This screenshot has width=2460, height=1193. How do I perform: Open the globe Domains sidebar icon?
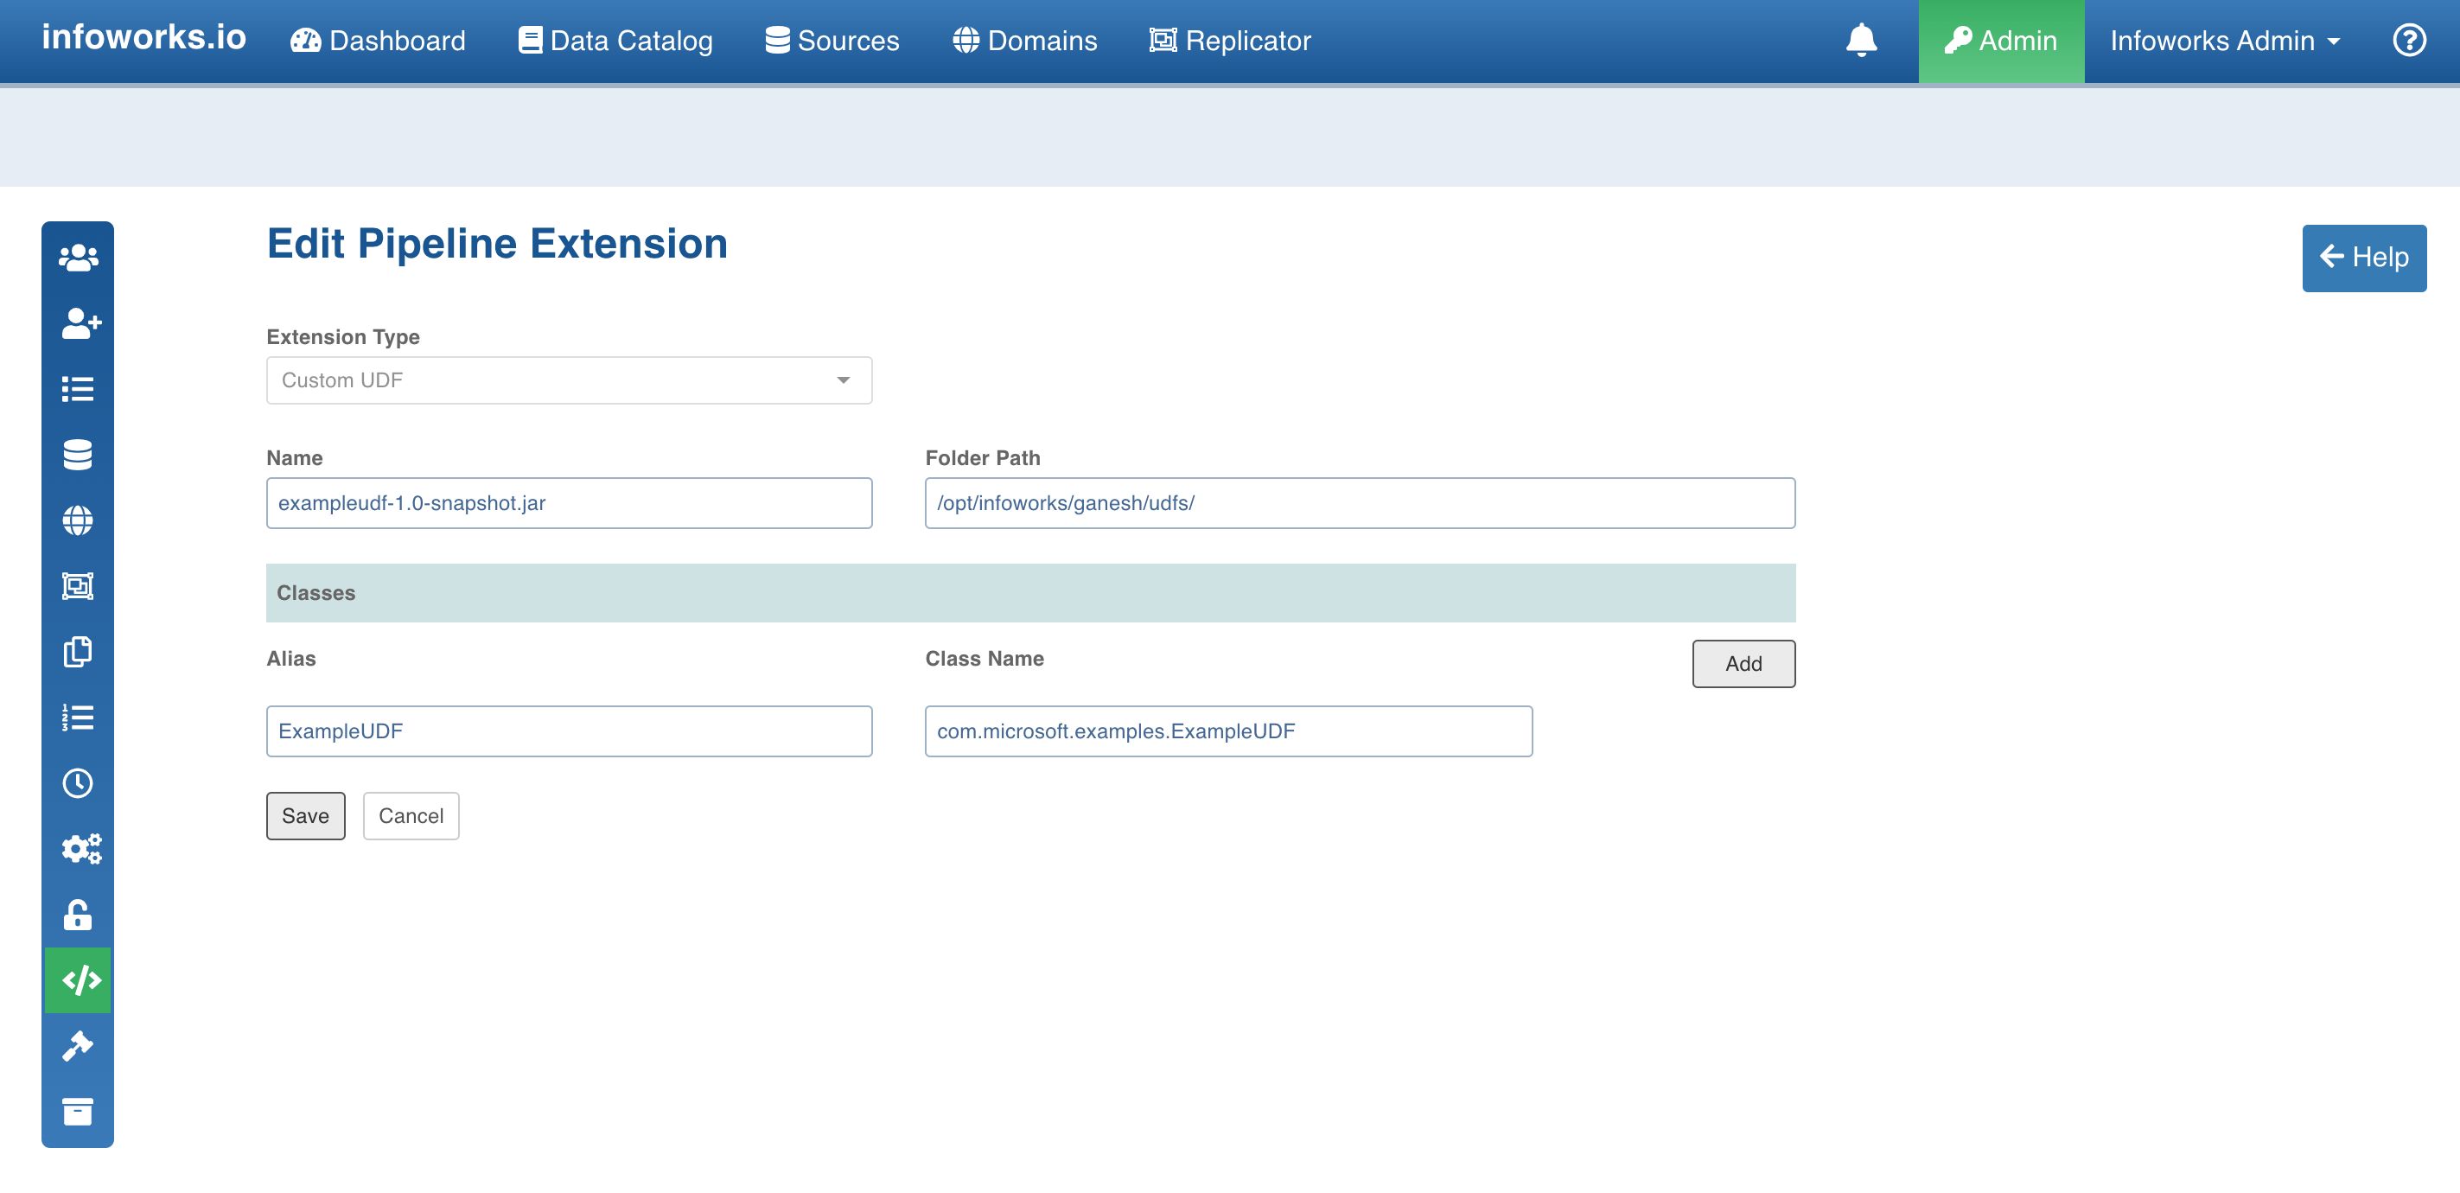(79, 520)
